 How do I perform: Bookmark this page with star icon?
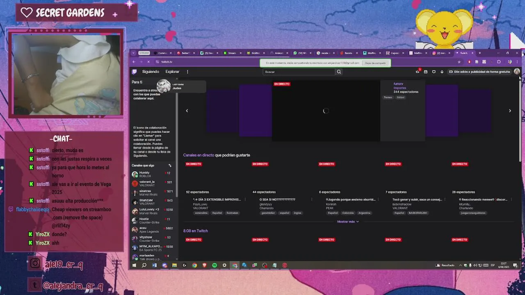point(459,62)
